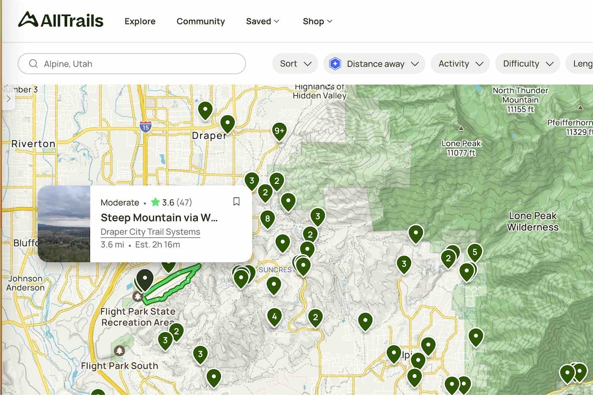This screenshot has height=395, width=593.
Task: Click the Moderate difficulty label
Action: click(x=120, y=202)
